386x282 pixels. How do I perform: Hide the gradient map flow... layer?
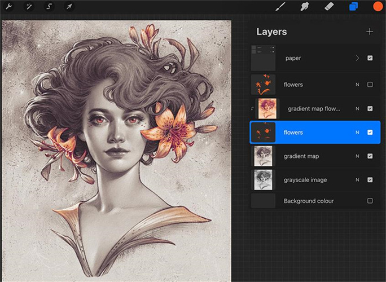(x=370, y=108)
